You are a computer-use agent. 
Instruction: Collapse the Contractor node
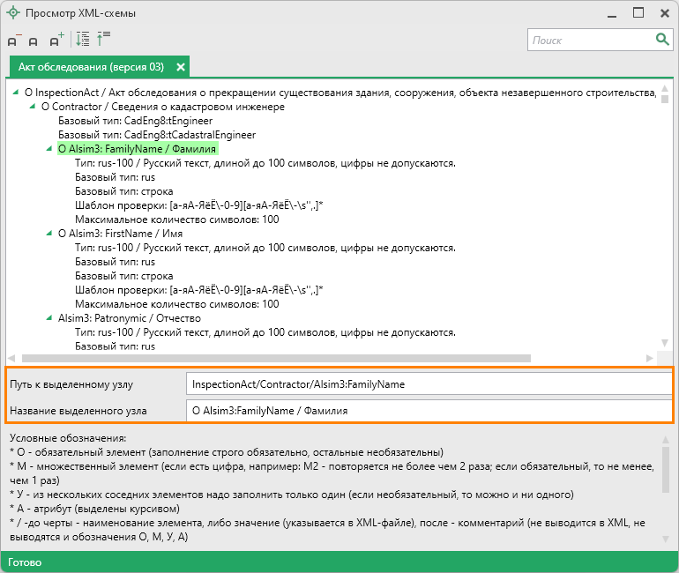33,107
